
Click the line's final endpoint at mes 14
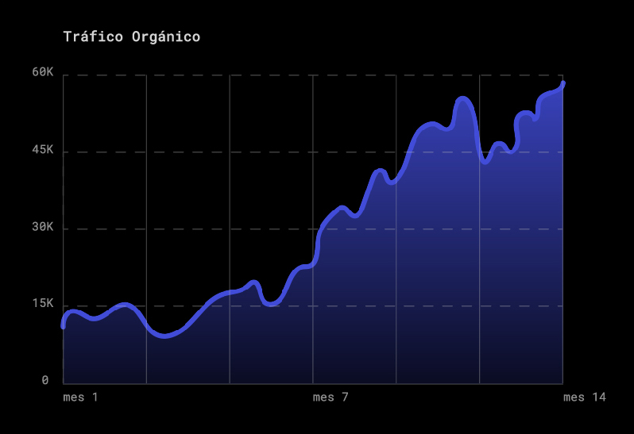click(562, 83)
